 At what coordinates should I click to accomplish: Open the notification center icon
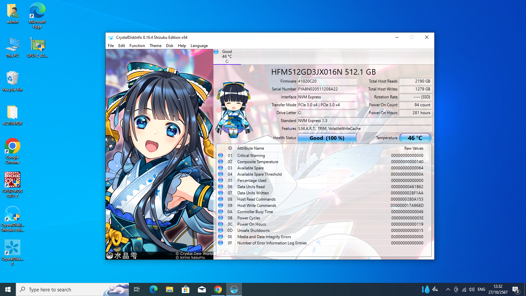[x=516, y=289]
